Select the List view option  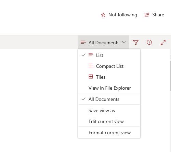point(109,55)
